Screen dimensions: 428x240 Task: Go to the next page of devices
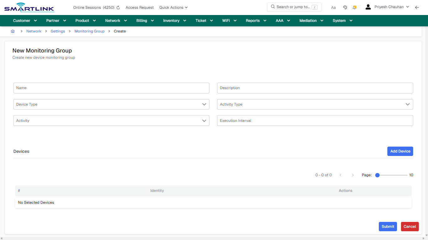(x=353, y=175)
